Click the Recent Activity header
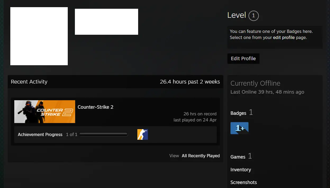This screenshot has width=330, height=188. (x=29, y=82)
